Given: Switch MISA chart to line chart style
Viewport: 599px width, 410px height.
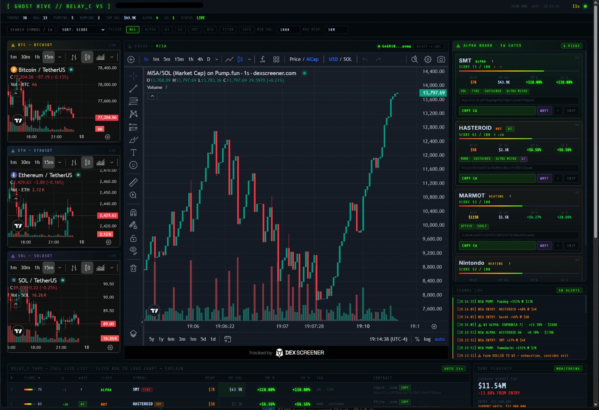Looking at the screenshot, I should 229,59.
